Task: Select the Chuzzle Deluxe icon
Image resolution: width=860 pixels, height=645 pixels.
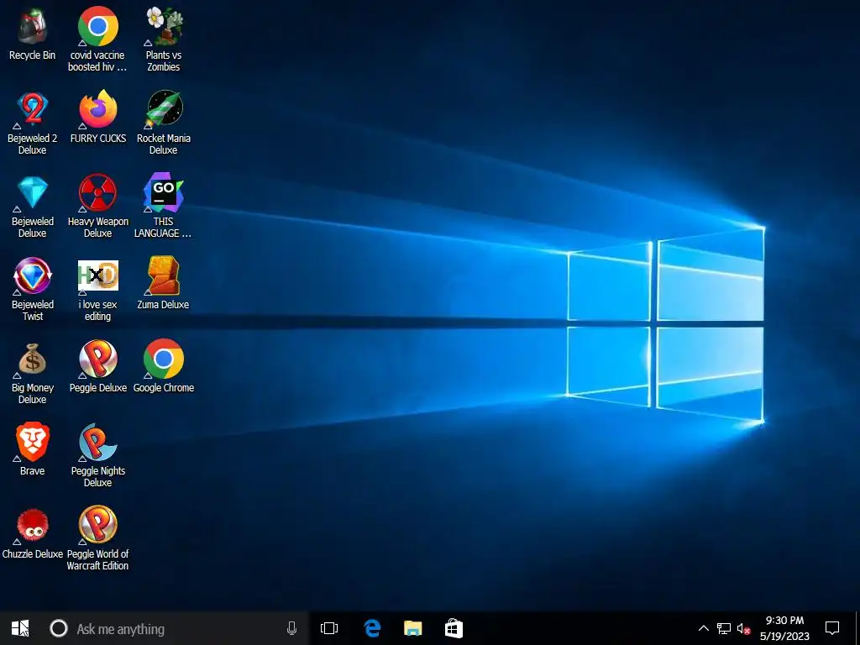Action: [x=33, y=526]
